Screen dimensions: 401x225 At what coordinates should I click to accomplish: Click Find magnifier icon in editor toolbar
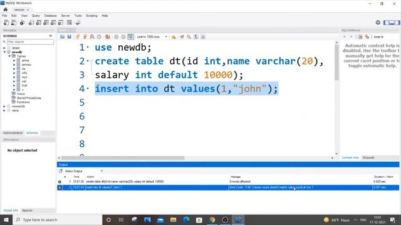pyautogui.click(x=189, y=37)
